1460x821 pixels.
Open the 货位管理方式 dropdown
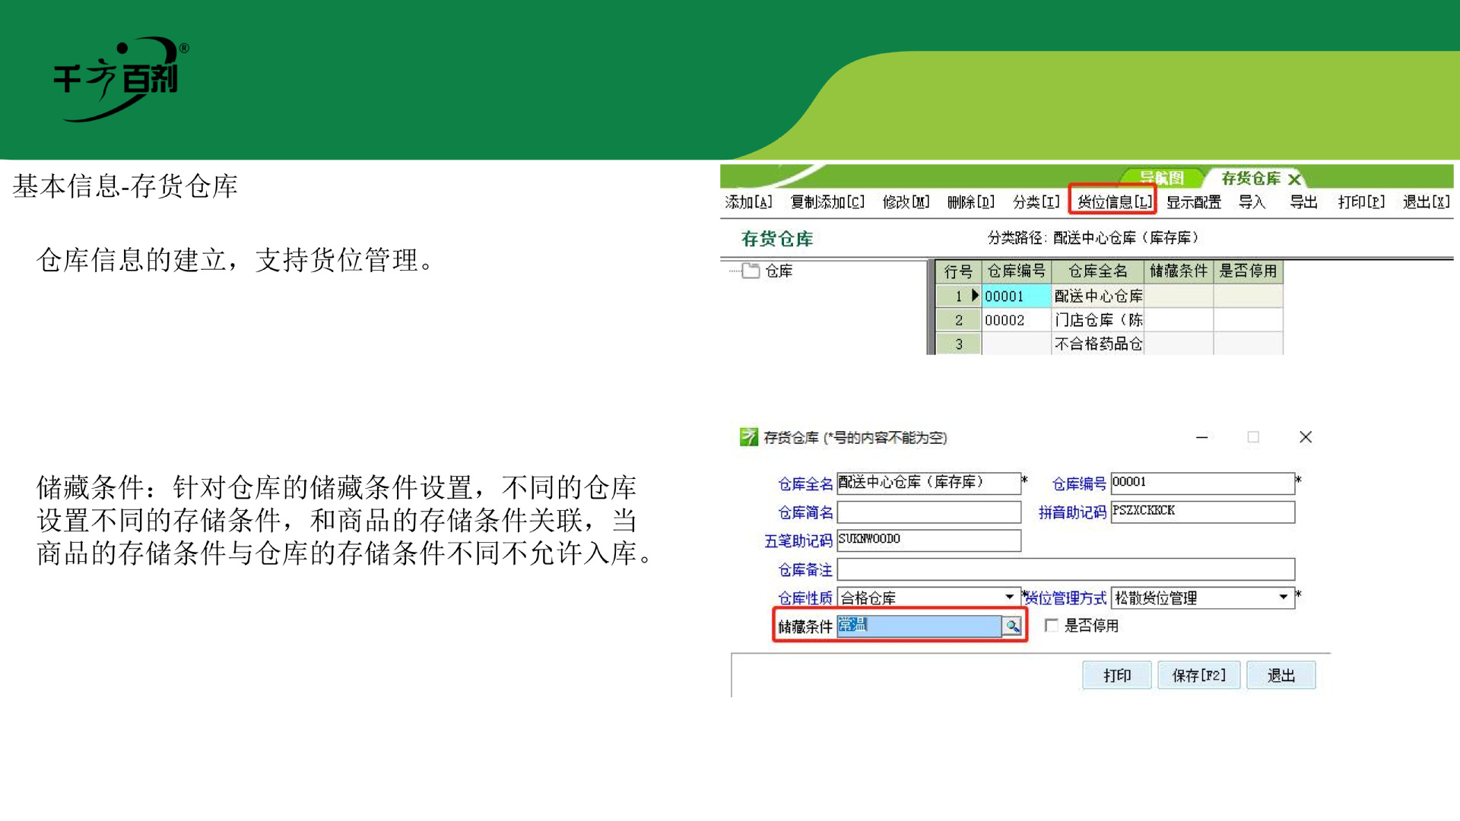[x=1284, y=598]
